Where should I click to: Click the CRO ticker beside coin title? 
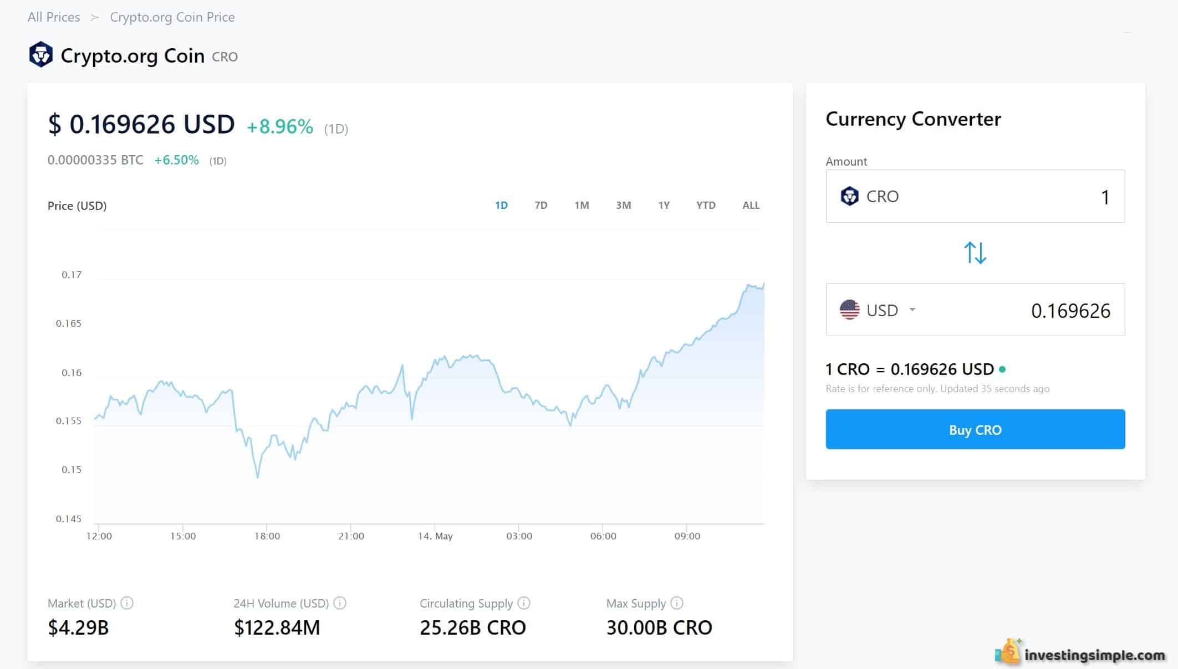(225, 57)
